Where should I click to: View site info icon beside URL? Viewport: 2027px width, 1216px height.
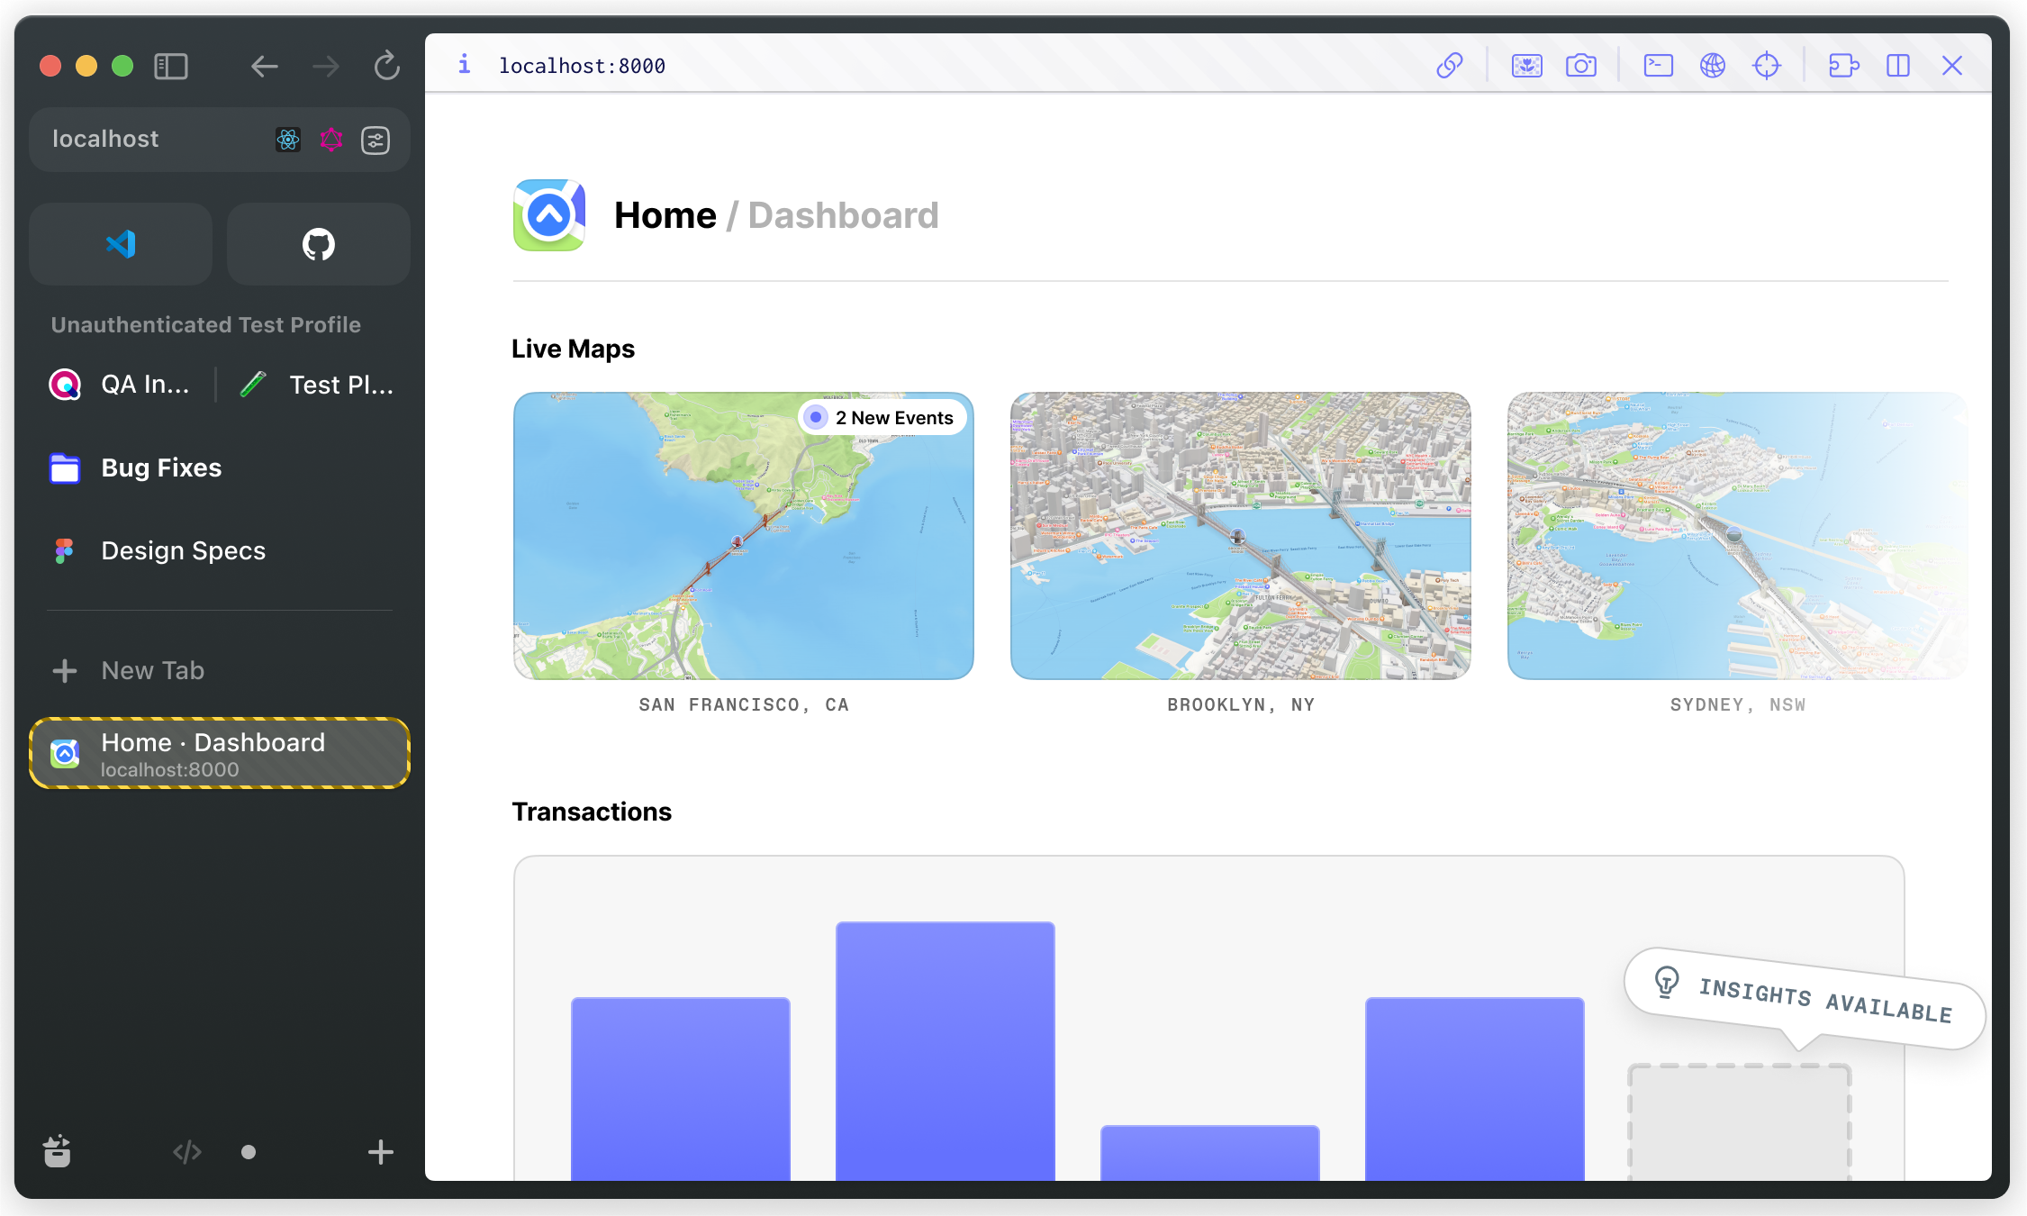[464, 65]
